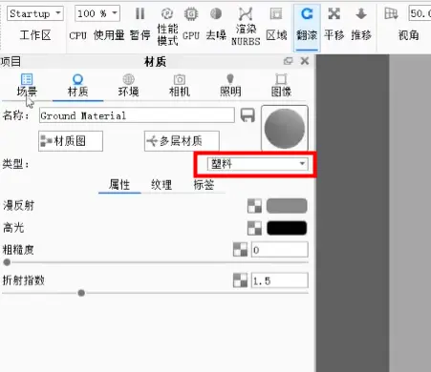Save material with the disk icon
The height and width of the screenshot is (372, 431).
[x=248, y=115]
